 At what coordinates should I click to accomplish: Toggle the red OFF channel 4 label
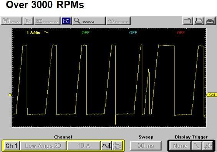(x=181, y=33)
